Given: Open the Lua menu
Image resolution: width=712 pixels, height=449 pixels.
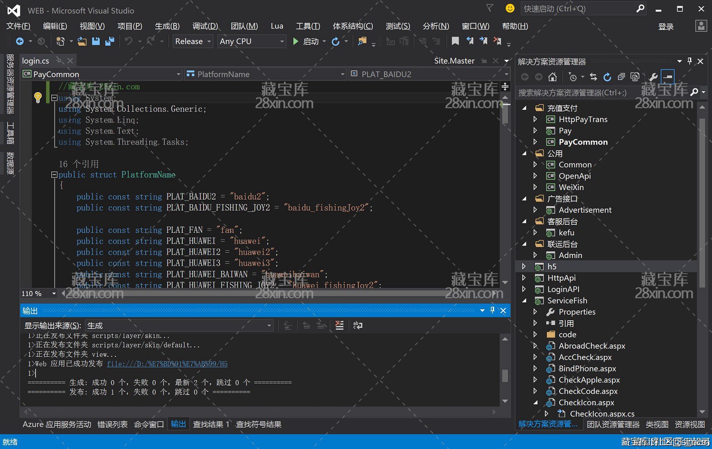Looking at the screenshot, I should pos(277,26).
